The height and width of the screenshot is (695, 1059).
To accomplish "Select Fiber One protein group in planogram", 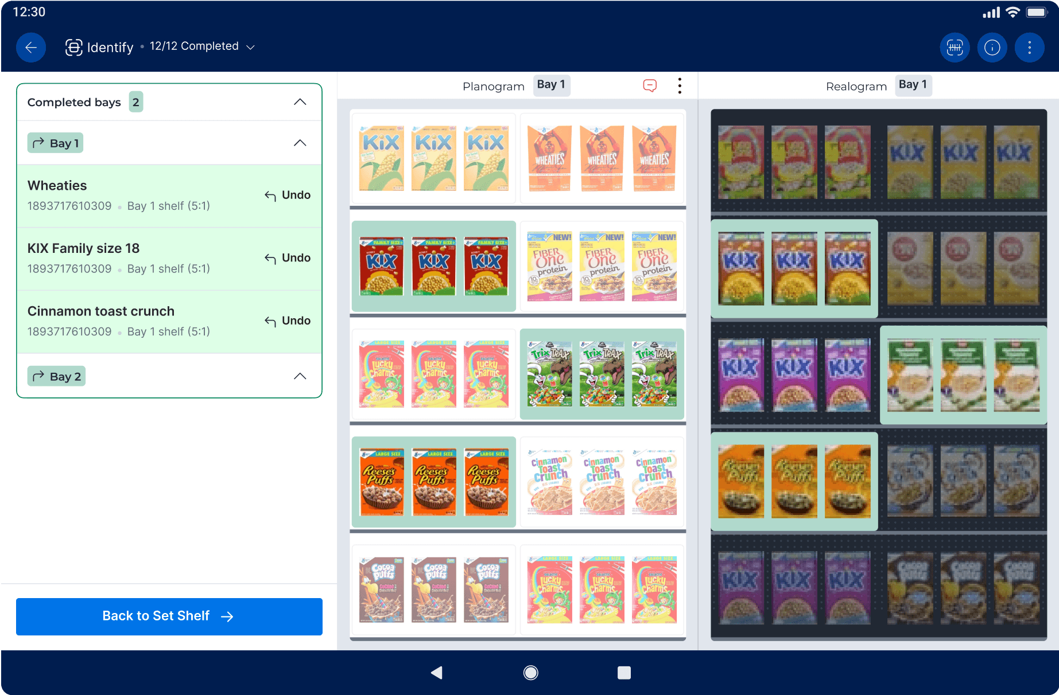I will 602,266.
